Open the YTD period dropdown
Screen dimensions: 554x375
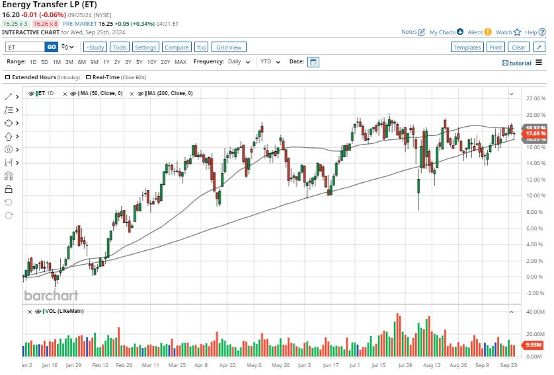[x=270, y=62]
